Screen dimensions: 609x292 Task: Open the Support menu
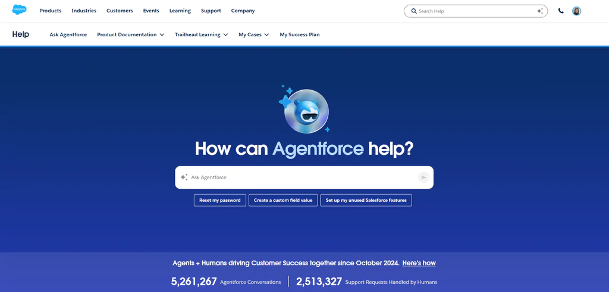[x=211, y=11]
